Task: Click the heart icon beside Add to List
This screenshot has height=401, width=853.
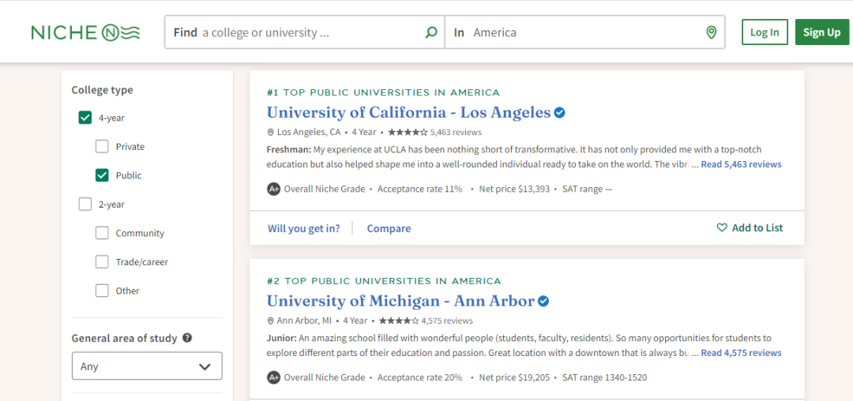Action: coord(722,227)
